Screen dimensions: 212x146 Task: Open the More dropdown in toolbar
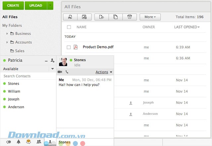[x=150, y=17]
